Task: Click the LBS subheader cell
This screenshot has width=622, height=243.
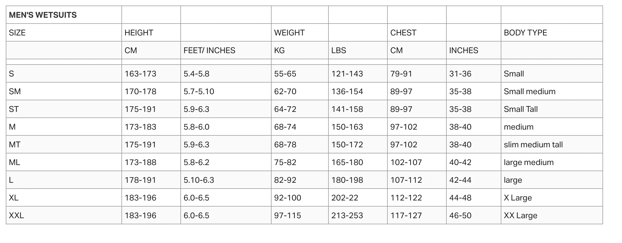Action: click(358, 50)
